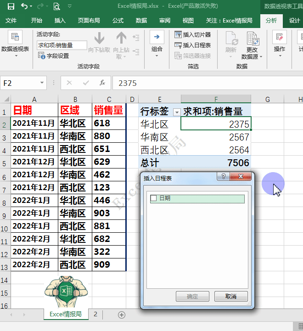This screenshot has height=331, width=303.
Task: Select pivot value 2564
Action: click(x=216, y=150)
